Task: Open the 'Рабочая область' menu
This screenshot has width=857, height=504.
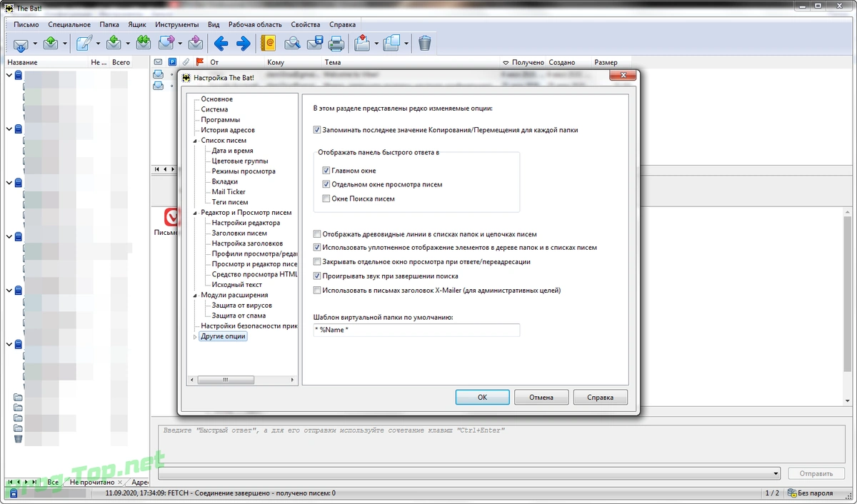Action: coord(255,24)
